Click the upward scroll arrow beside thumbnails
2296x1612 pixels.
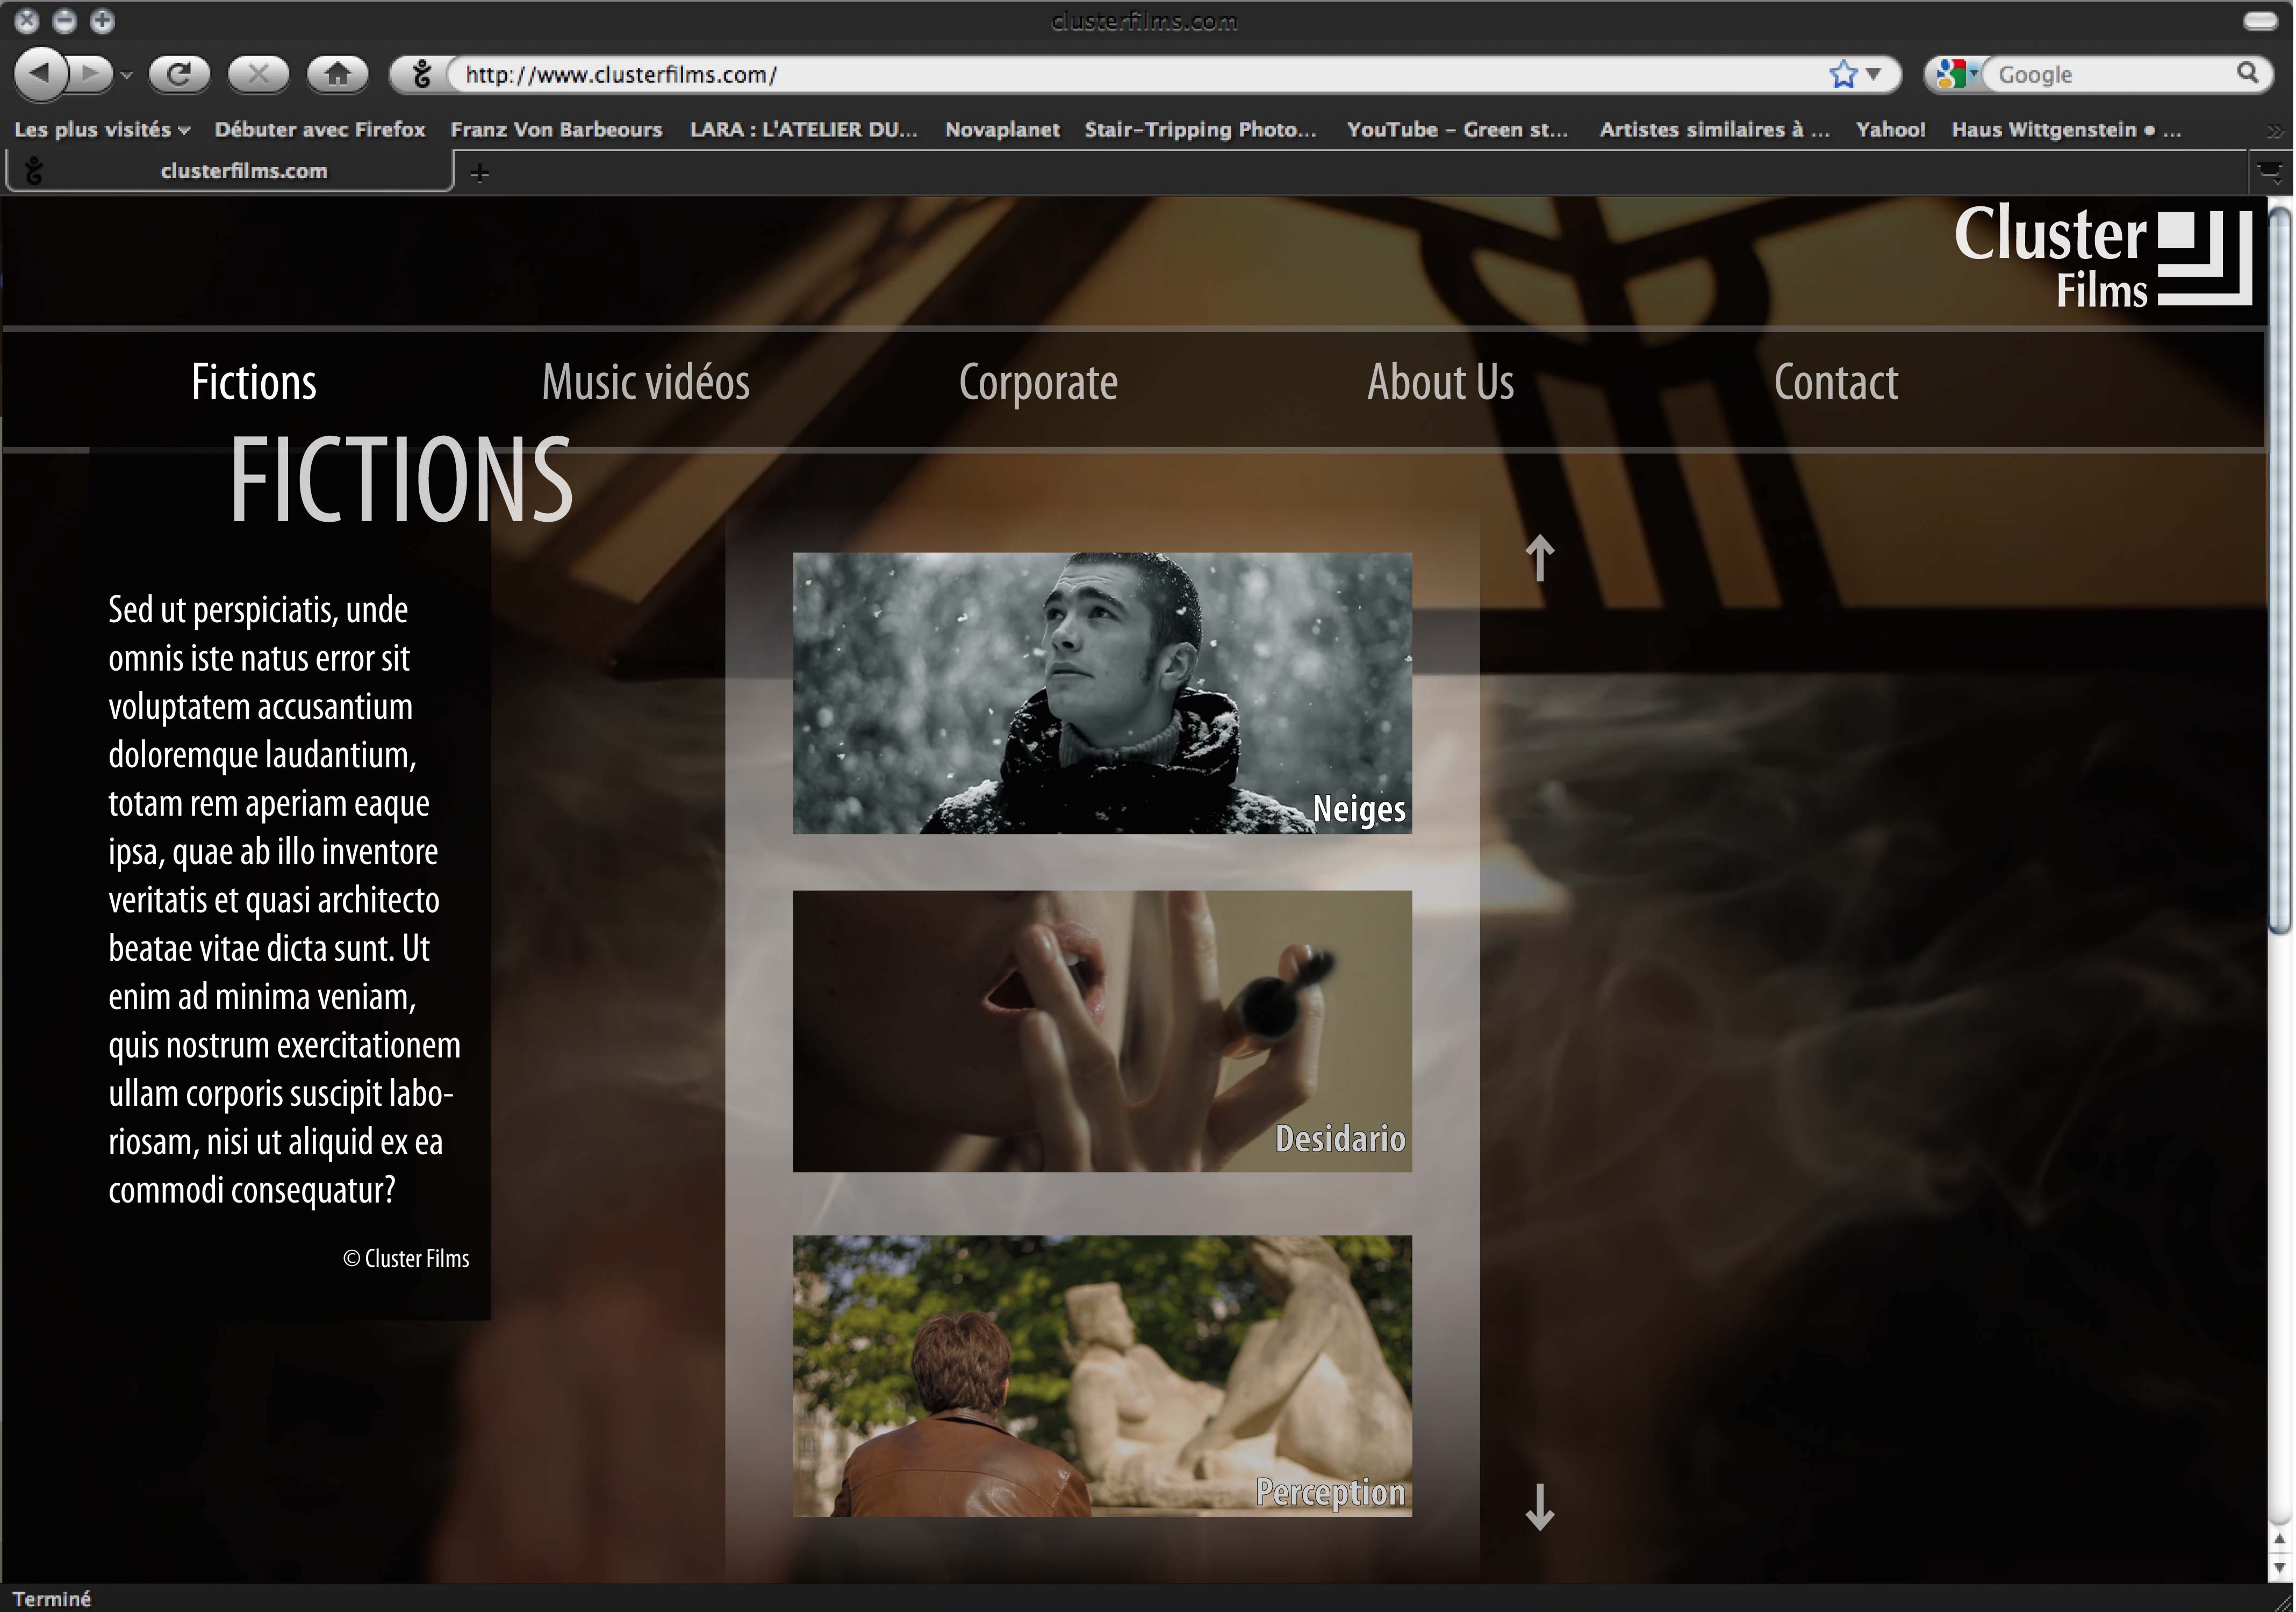[1539, 558]
